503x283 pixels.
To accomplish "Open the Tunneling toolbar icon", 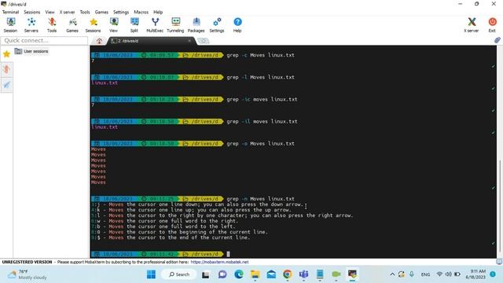I will pyautogui.click(x=175, y=25).
